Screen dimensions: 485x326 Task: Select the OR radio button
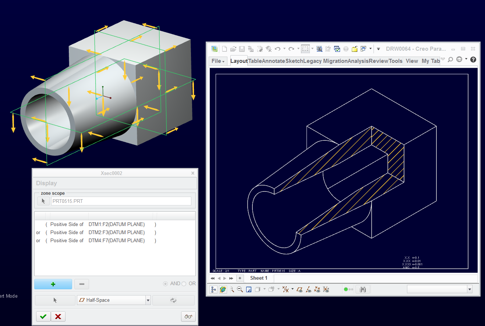[x=184, y=284]
